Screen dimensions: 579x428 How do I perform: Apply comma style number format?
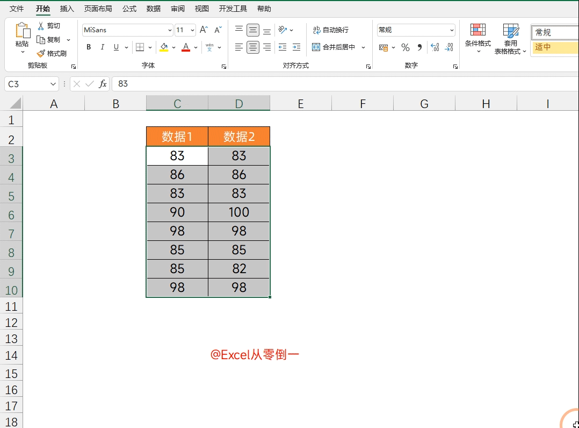pos(419,47)
